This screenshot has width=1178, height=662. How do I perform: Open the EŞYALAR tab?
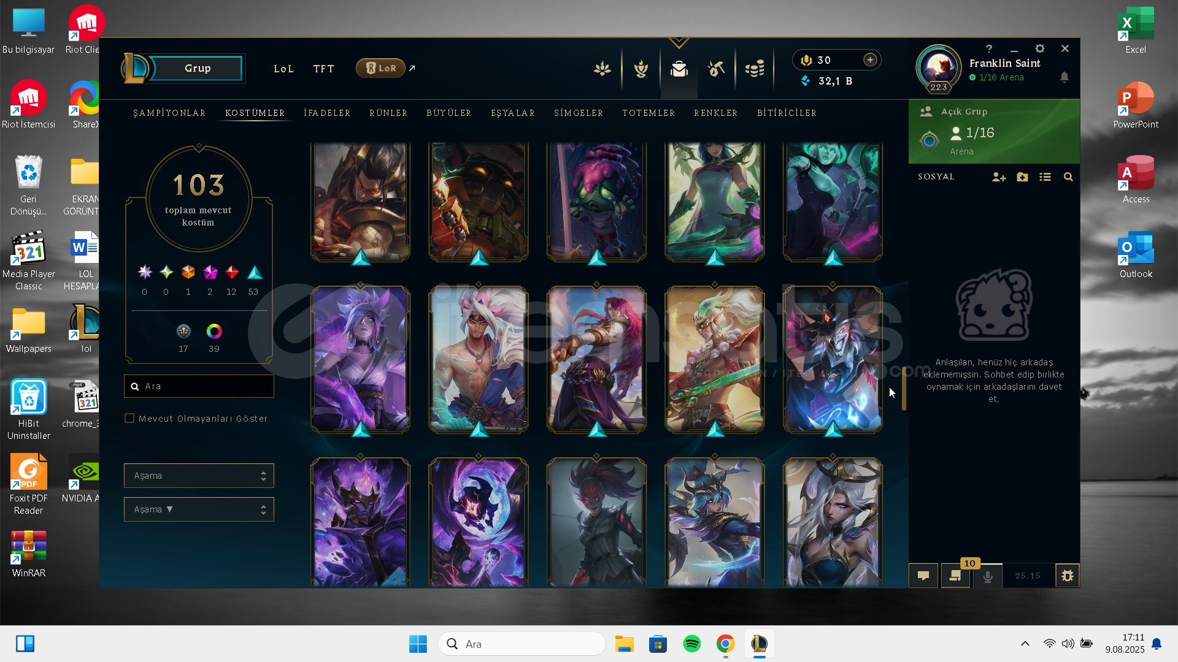coord(513,113)
